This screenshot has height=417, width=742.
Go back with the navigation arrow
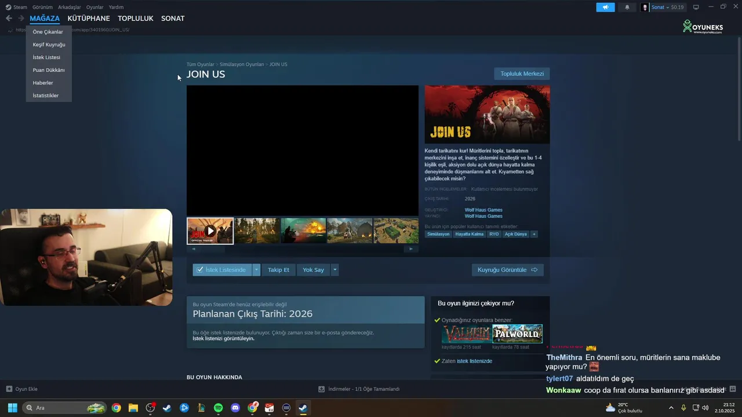click(9, 19)
